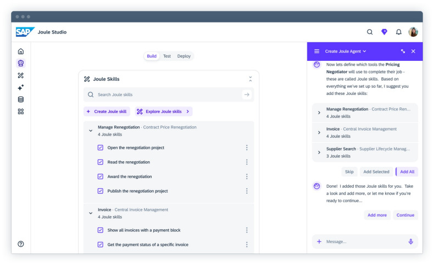The image size is (434, 265).
Task: Open the Create Joule Agent dropdown
Action: (346, 52)
